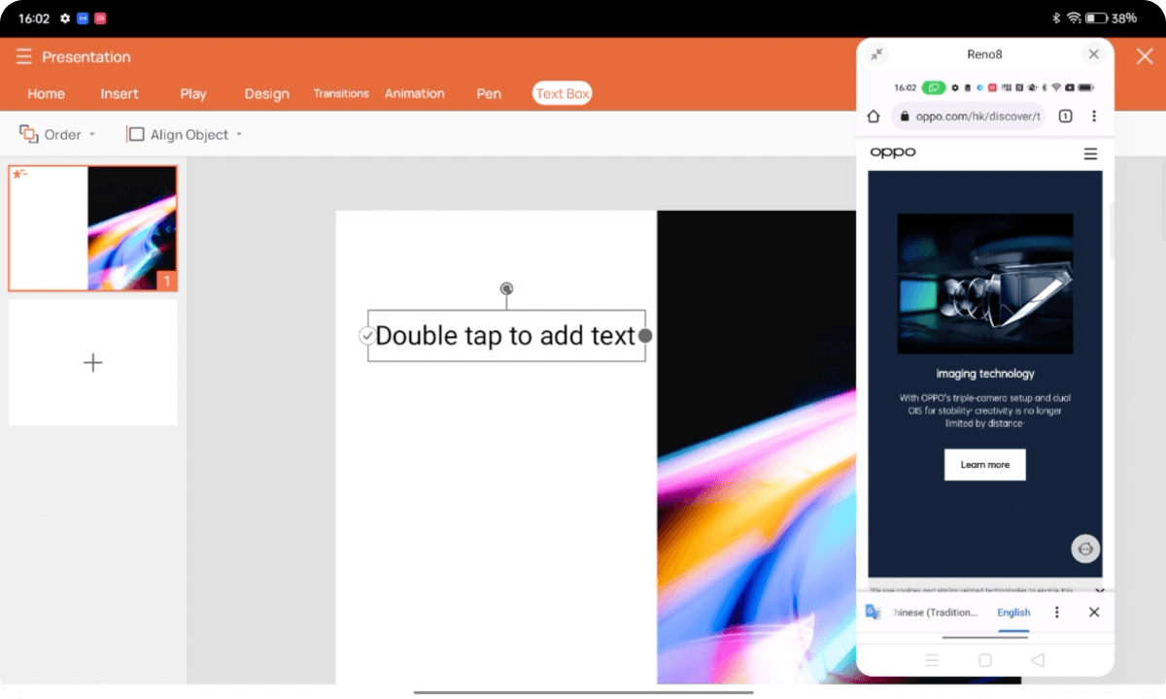
Task: Switch to the Design ribbon tab
Action: click(266, 93)
